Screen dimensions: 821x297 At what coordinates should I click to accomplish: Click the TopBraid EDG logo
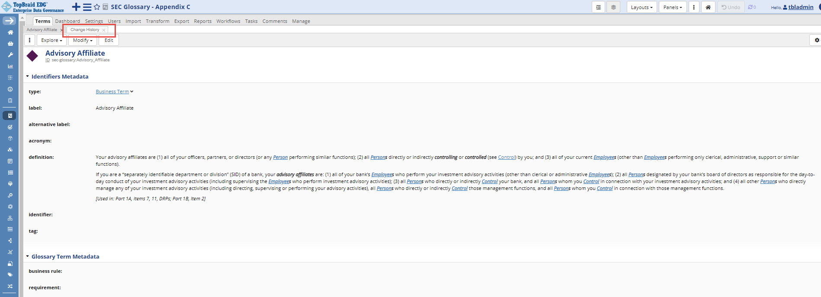tap(33, 7)
